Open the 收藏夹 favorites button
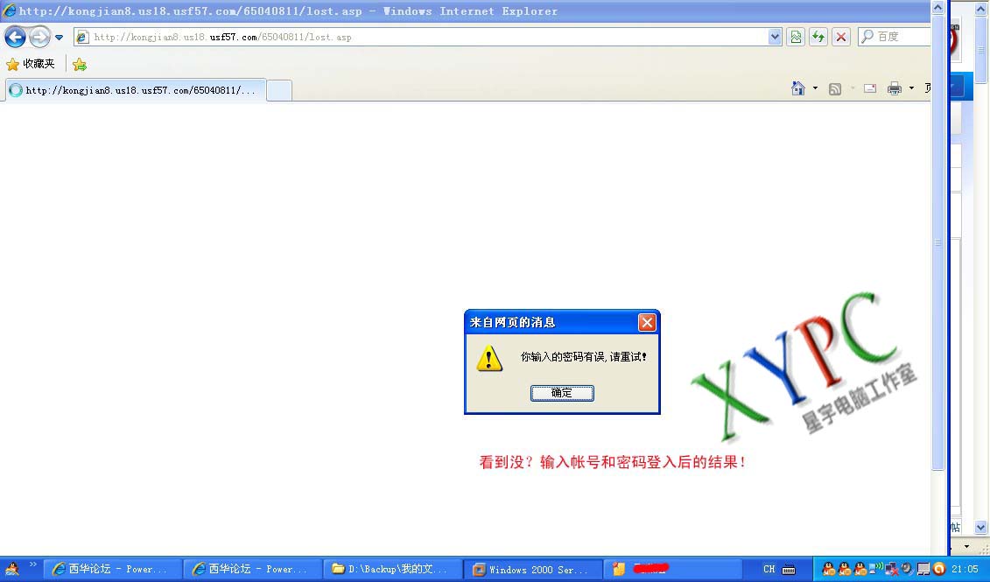 (31, 64)
